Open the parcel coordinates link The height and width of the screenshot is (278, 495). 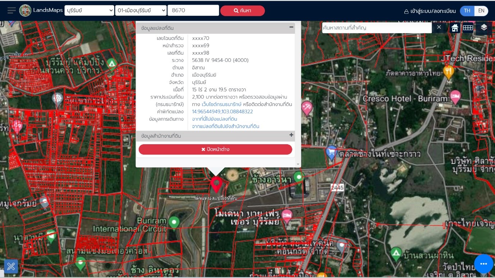(222, 111)
